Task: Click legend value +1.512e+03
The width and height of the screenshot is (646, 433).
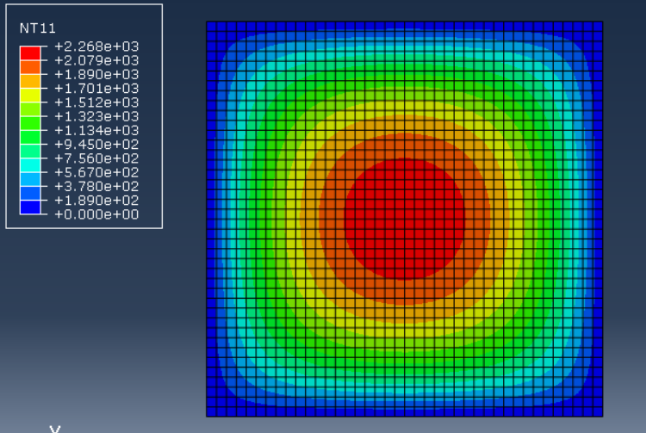Action: (96, 102)
